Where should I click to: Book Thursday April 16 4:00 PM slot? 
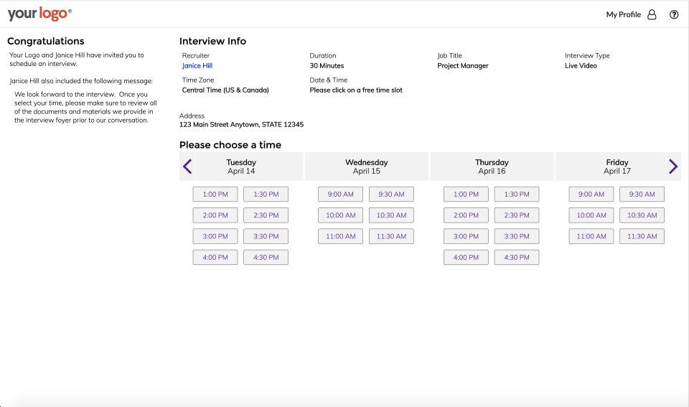tap(466, 258)
